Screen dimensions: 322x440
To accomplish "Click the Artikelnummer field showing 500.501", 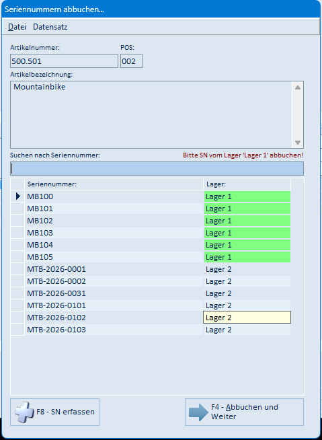I will pos(64,61).
